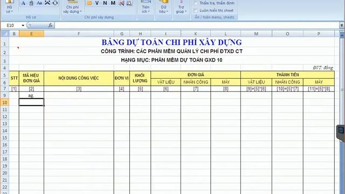The height and width of the screenshot is (194, 345).
Task: Click the [3] column index cell
Action: coord(79,89)
